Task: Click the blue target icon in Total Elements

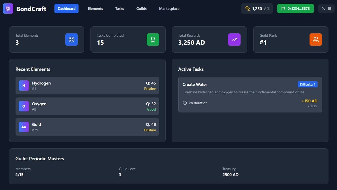Action: (x=72, y=40)
